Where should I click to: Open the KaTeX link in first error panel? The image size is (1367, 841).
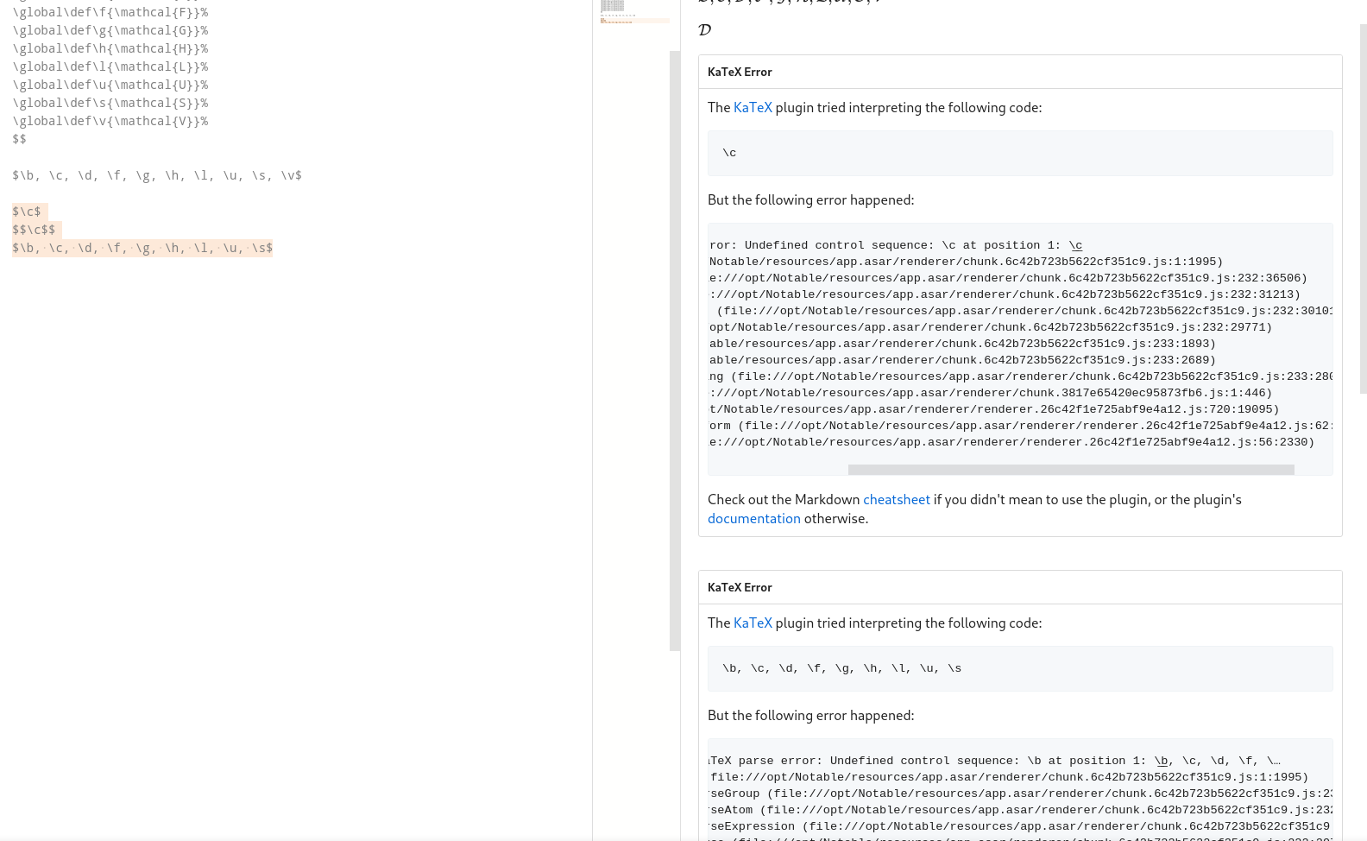(x=753, y=107)
